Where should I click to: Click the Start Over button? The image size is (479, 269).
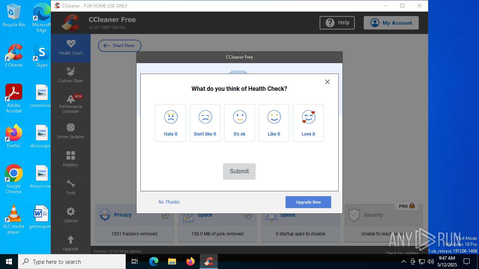(x=120, y=46)
